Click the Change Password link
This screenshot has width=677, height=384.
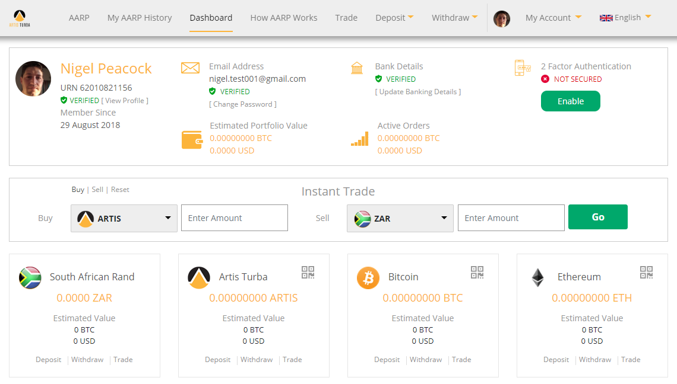[x=243, y=104]
